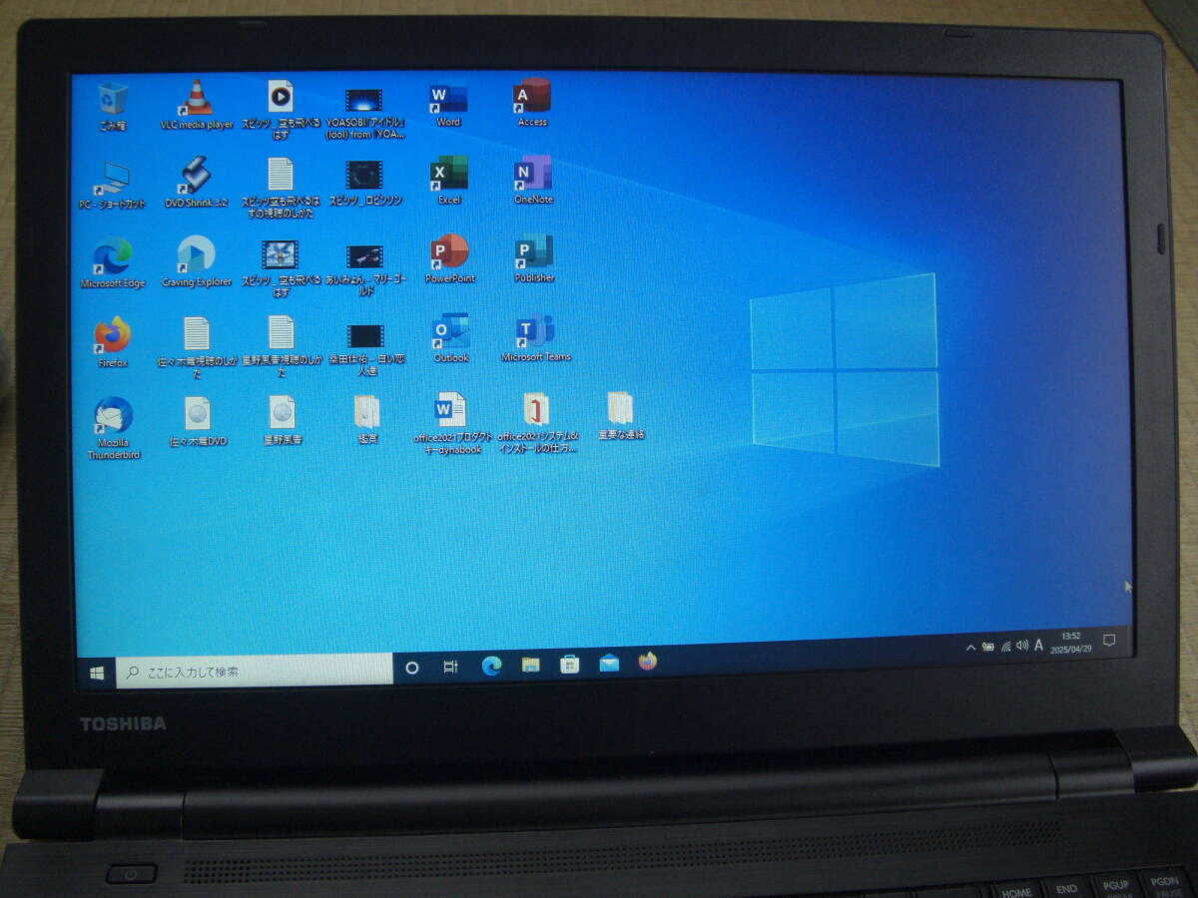The width and height of the screenshot is (1198, 898).
Task: Open Microsoft Store from the taskbar
Action: (x=569, y=664)
